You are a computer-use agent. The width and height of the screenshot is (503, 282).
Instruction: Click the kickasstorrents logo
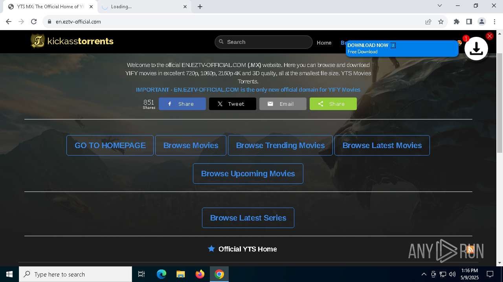72,41
